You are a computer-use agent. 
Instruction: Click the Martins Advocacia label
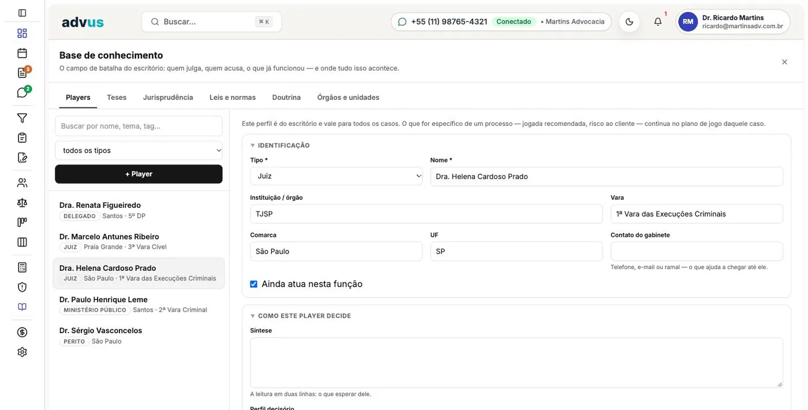click(x=575, y=22)
